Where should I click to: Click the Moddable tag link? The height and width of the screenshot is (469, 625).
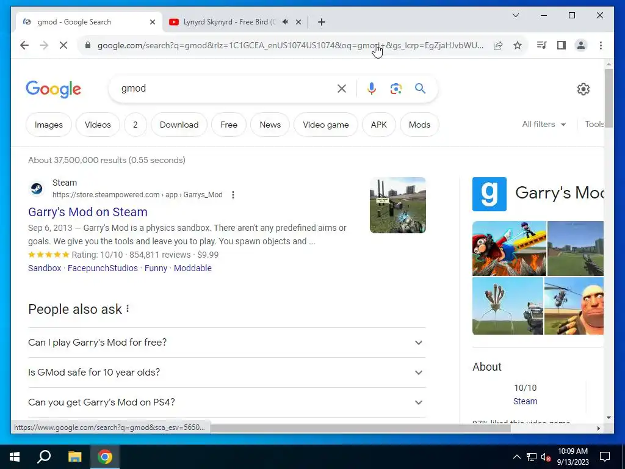pyautogui.click(x=192, y=268)
